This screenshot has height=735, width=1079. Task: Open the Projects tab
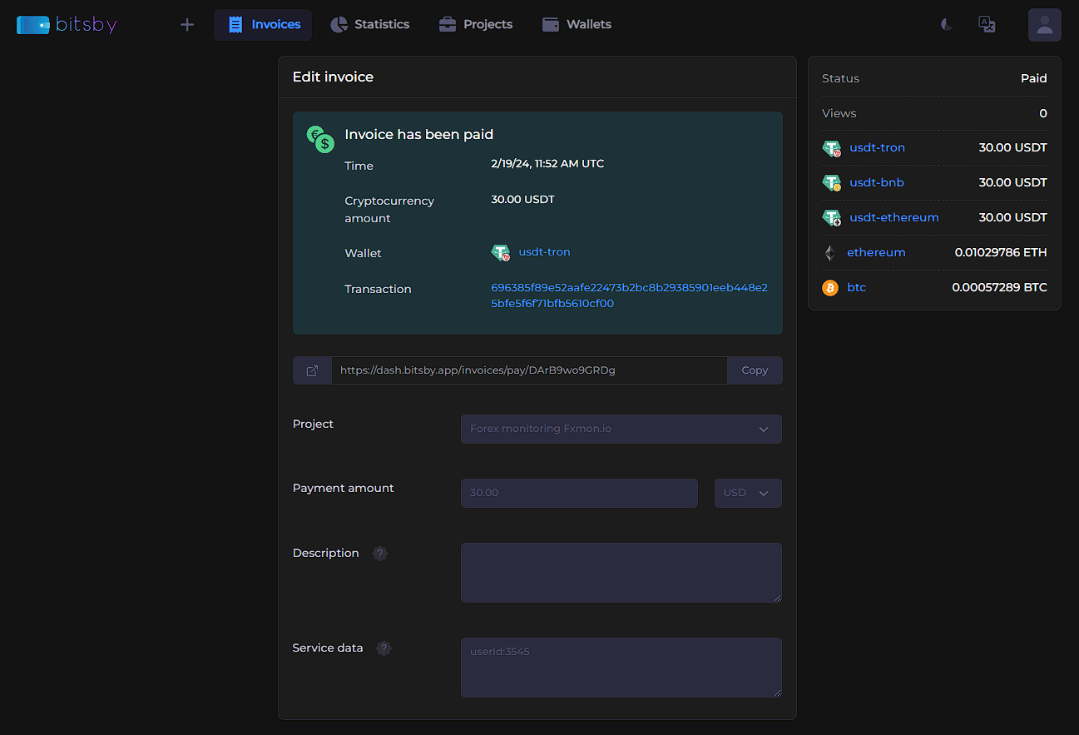476,25
